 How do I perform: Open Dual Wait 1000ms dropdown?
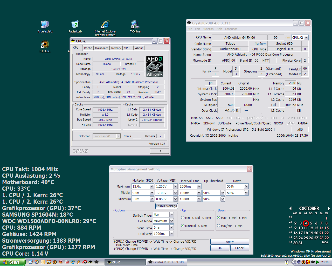(x=171, y=234)
